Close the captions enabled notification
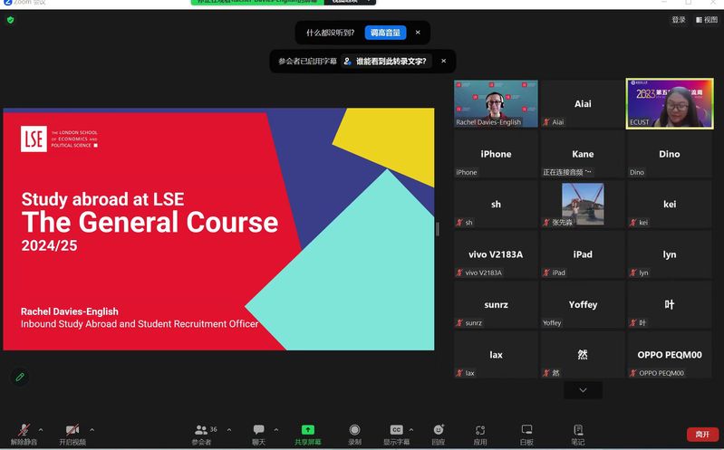Viewport: 724px width, 450px height. tap(444, 61)
